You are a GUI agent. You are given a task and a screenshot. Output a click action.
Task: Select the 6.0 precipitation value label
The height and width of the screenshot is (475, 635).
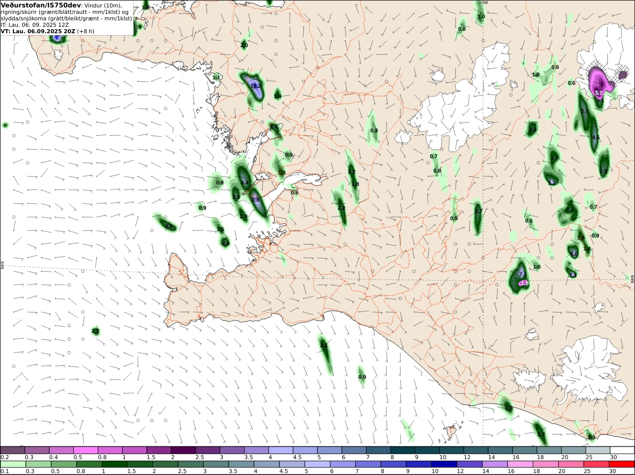(574, 254)
